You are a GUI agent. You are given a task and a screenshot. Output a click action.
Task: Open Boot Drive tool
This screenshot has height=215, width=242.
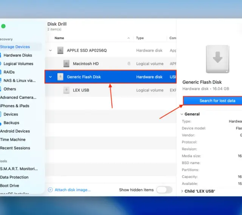9,186
